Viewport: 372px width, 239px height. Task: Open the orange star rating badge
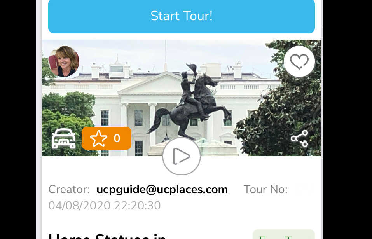coord(107,138)
